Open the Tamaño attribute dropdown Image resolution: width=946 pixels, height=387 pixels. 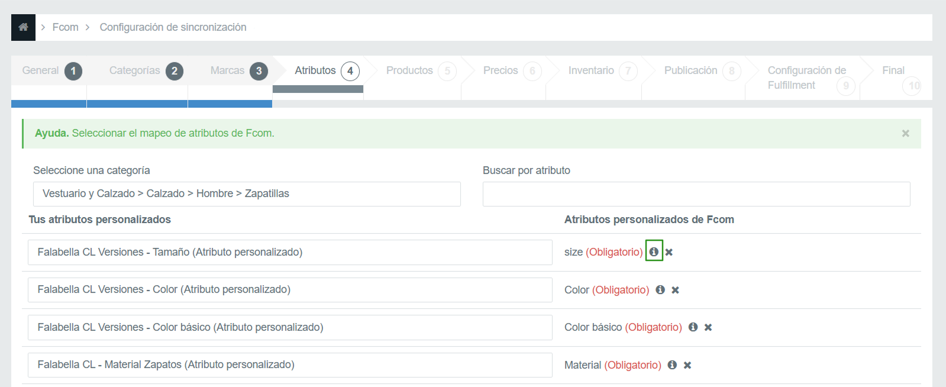[290, 252]
